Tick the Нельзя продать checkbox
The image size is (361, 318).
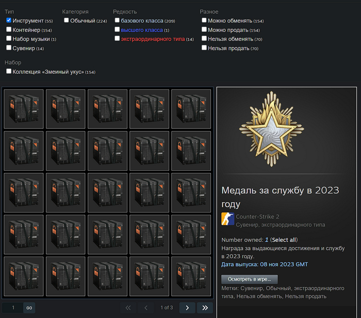[204, 47]
